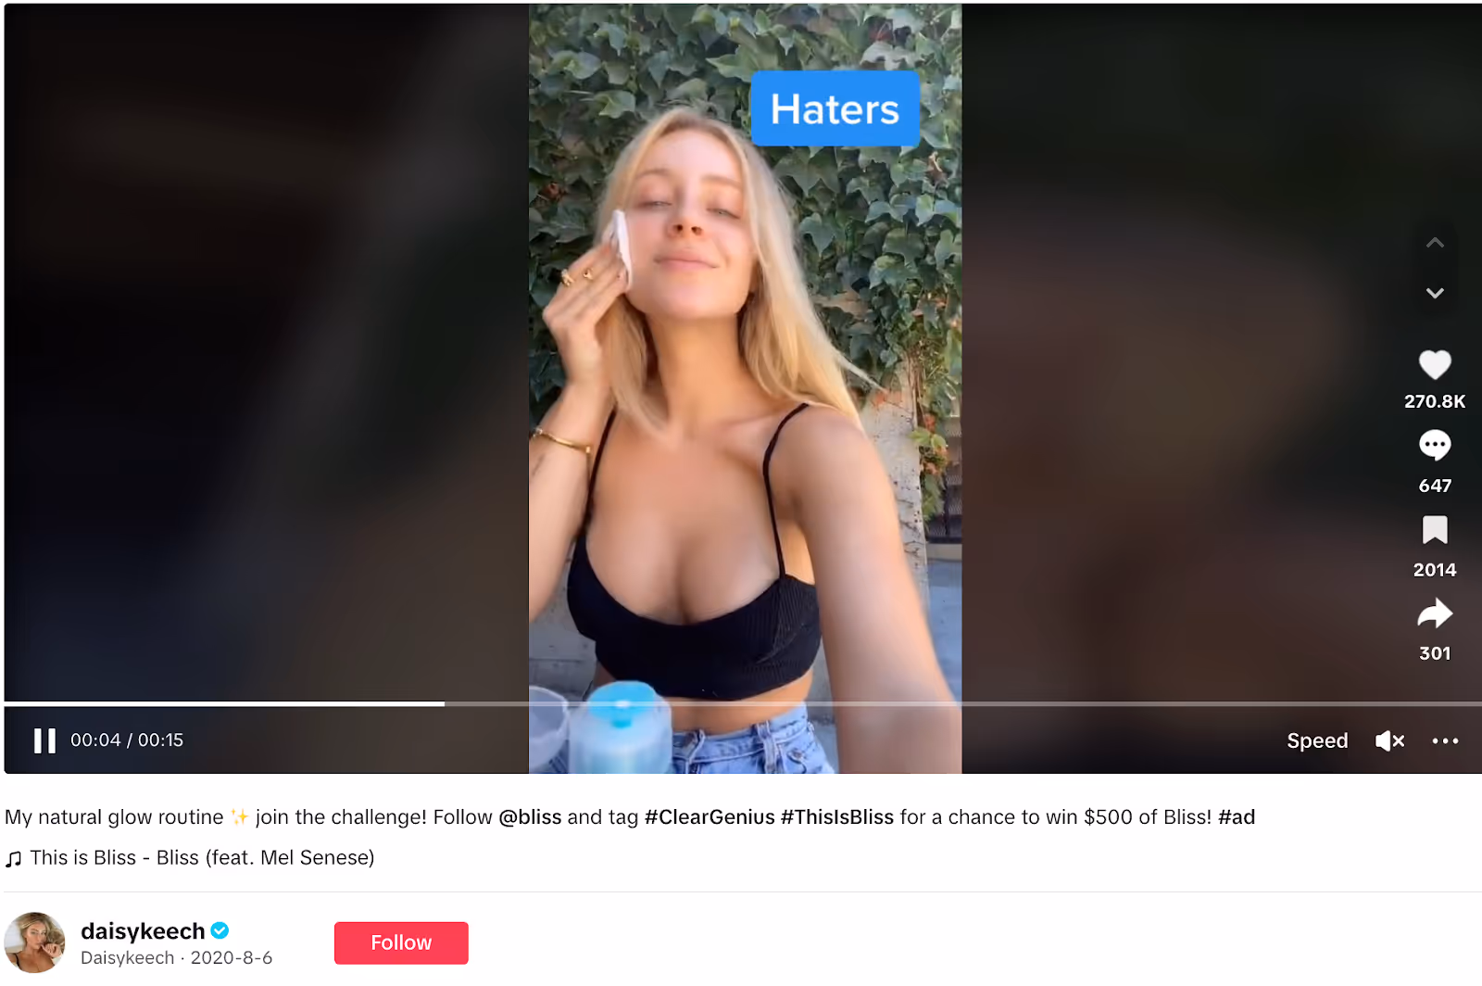Image resolution: width=1482 pixels, height=986 pixels.
Task: Follow the daisykeech account
Action: [401, 942]
